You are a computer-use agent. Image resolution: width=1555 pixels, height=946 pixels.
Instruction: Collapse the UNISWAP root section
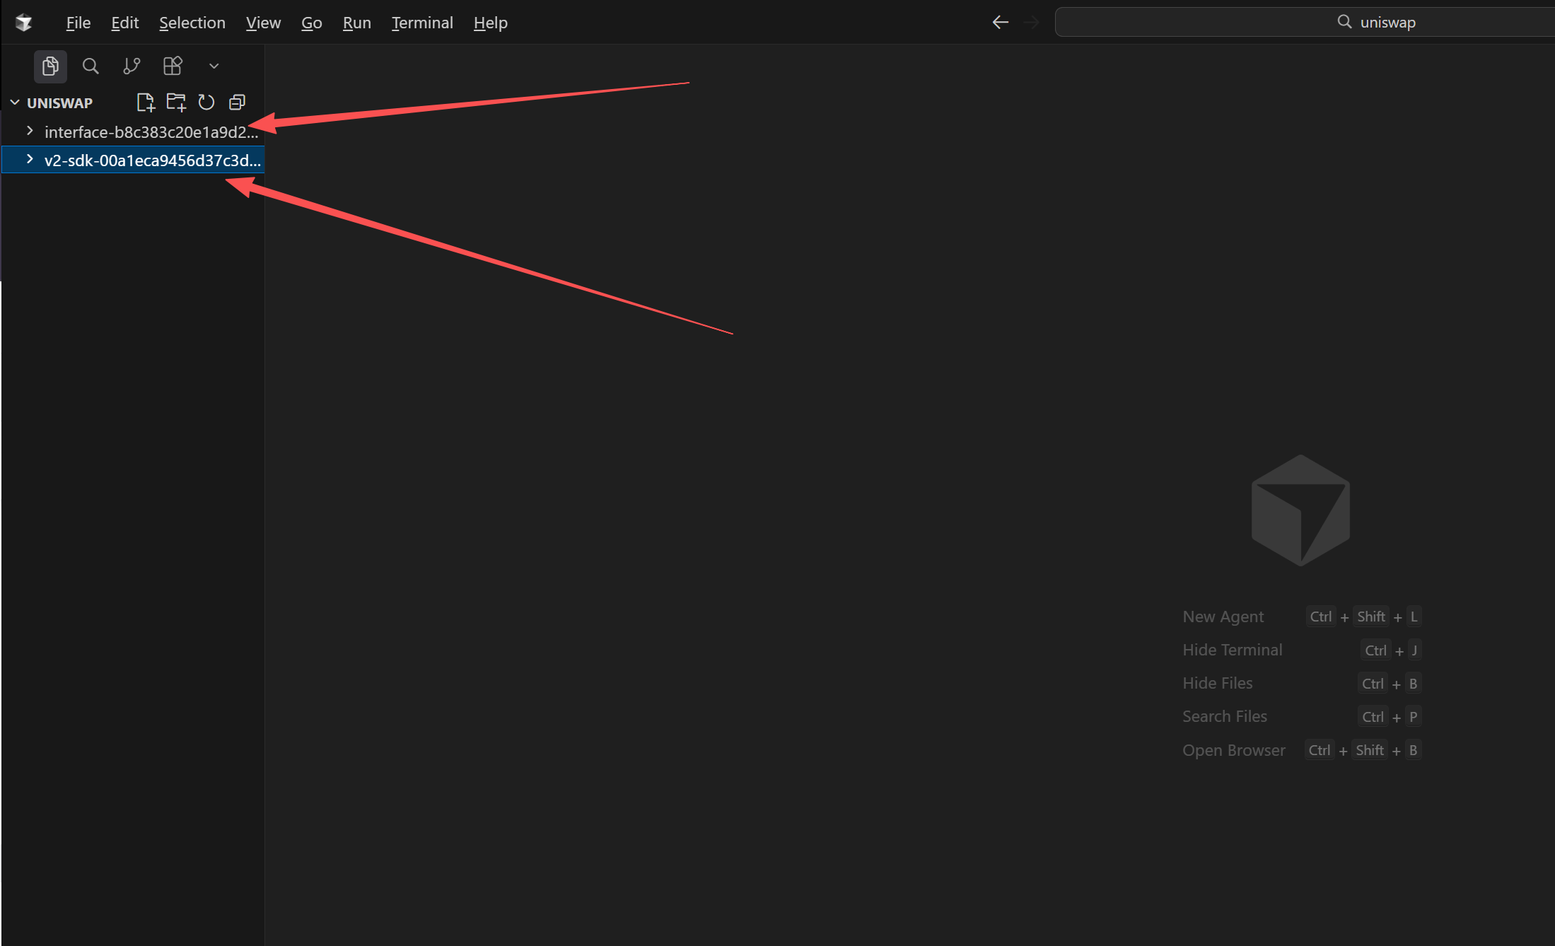pyautogui.click(x=15, y=103)
